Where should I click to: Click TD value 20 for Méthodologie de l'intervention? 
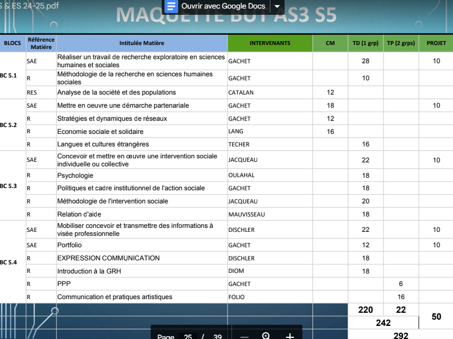pyautogui.click(x=365, y=201)
